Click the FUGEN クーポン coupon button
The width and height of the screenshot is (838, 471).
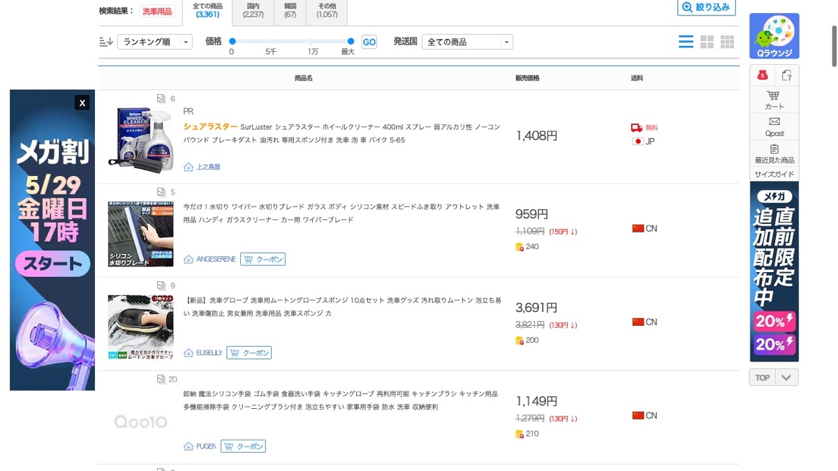click(243, 446)
